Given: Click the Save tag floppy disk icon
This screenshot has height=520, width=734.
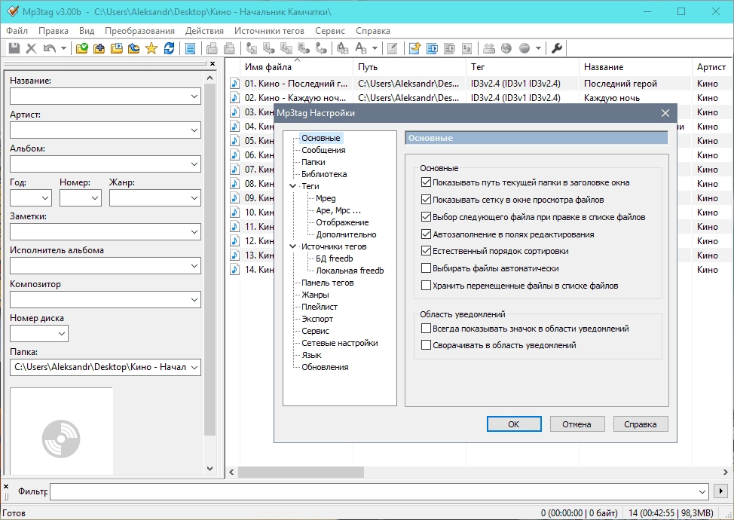Looking at the screenshot, I should pyautogui.click(x=14, y=48).
